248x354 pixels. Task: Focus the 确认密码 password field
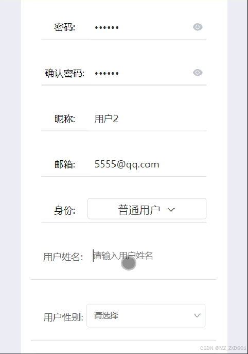pyautogui.click(x=141, y=73)
